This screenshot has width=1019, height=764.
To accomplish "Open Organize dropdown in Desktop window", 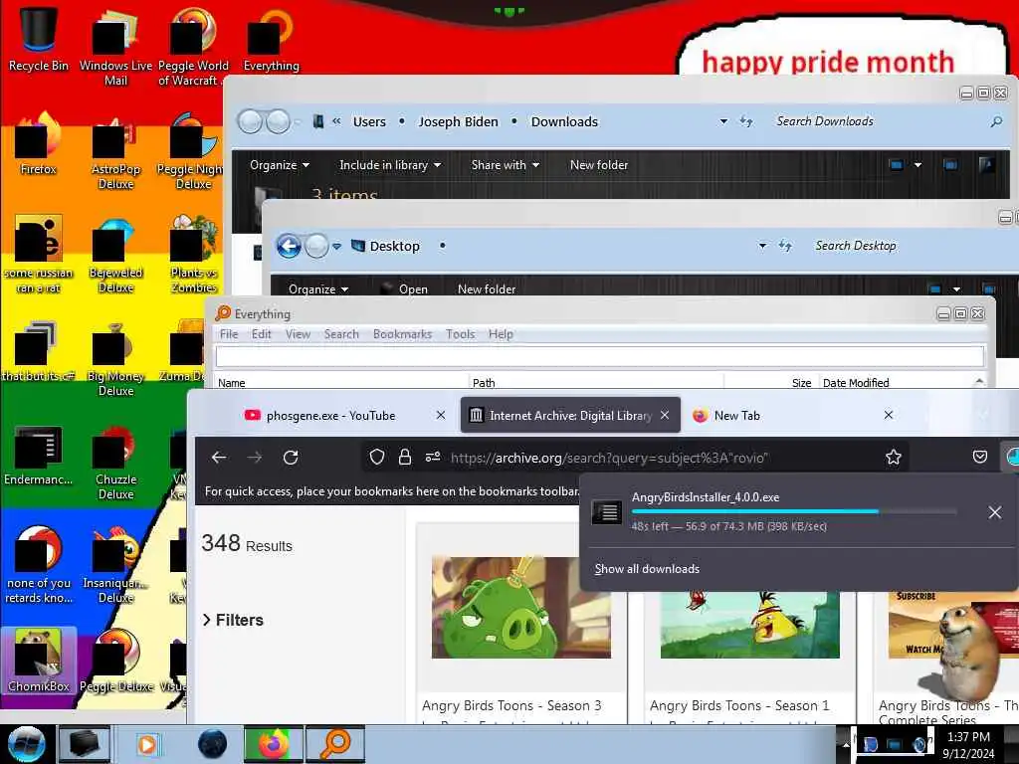I will (318, 289).
